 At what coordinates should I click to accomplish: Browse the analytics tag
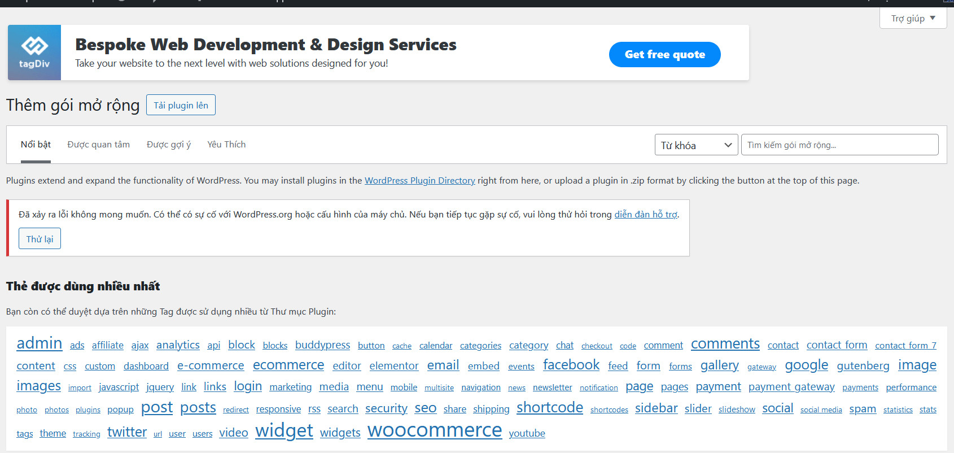[x=178, y=345]
